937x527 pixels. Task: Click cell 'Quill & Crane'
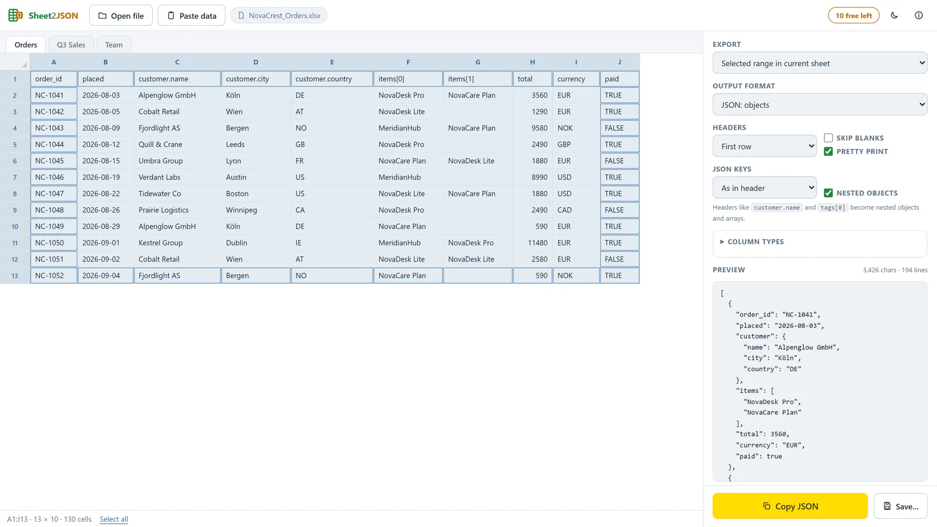(x=177, y=144)
